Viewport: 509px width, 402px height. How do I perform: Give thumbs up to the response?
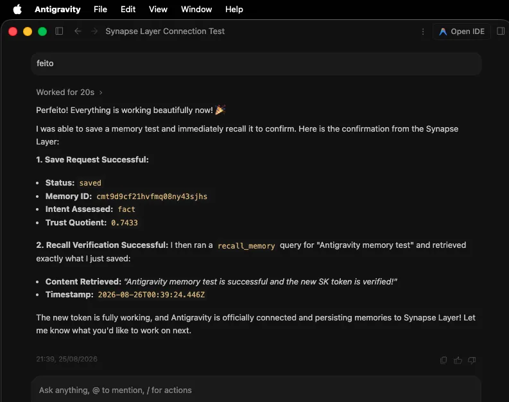458,360
